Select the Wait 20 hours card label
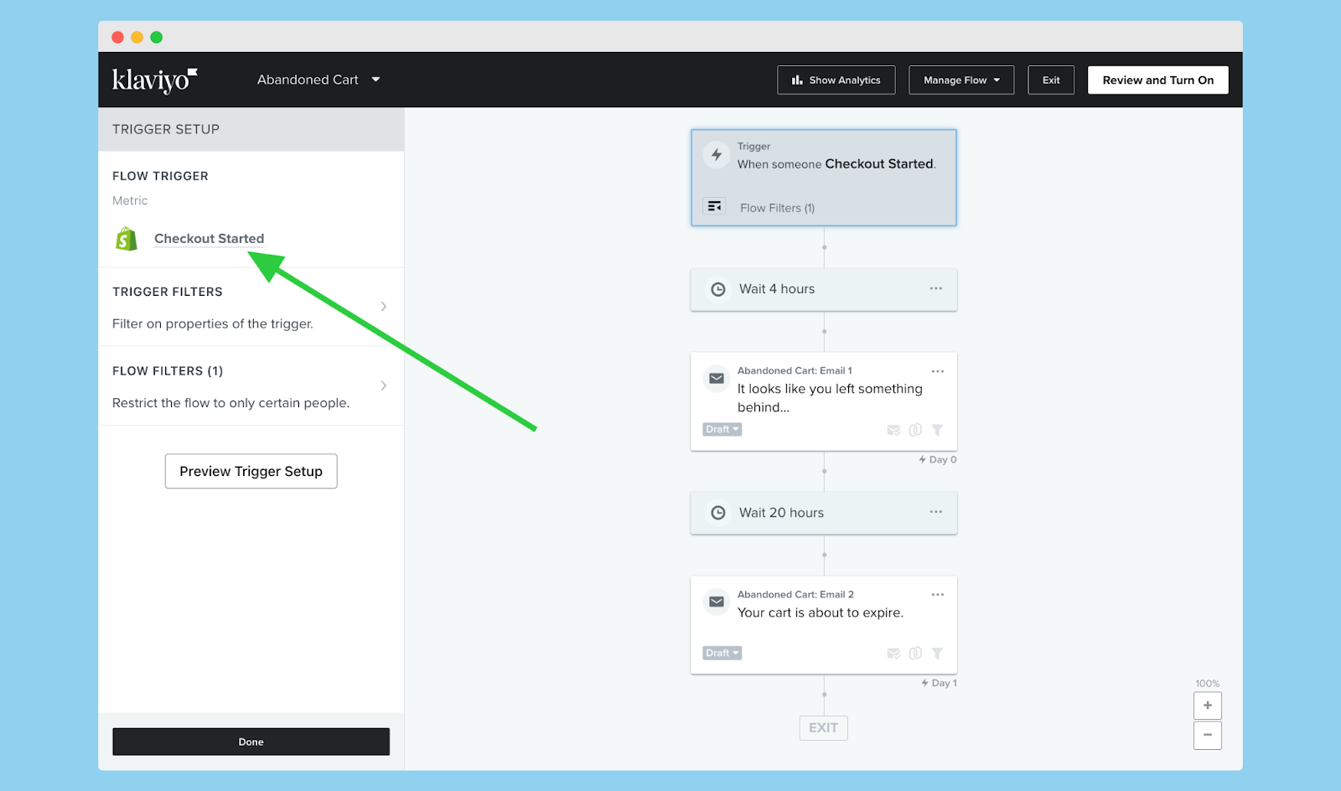Image resolution: width=1341 pixels, height=791 pixels. point(781,513)
